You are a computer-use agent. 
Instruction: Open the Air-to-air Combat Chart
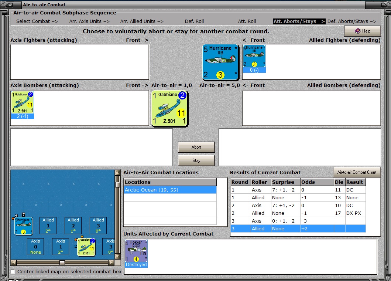(x=357, y=172)
